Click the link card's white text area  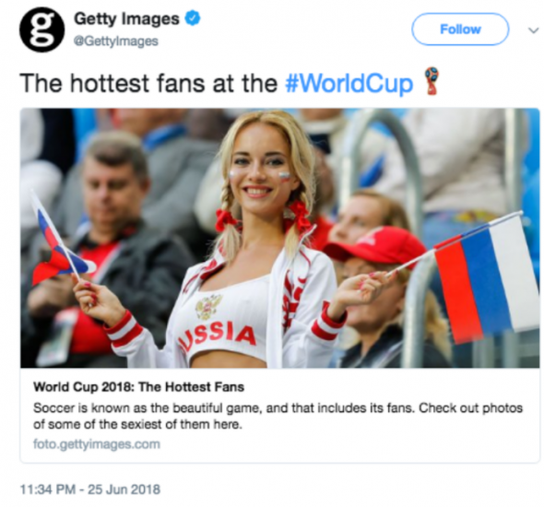coord(279,415)
